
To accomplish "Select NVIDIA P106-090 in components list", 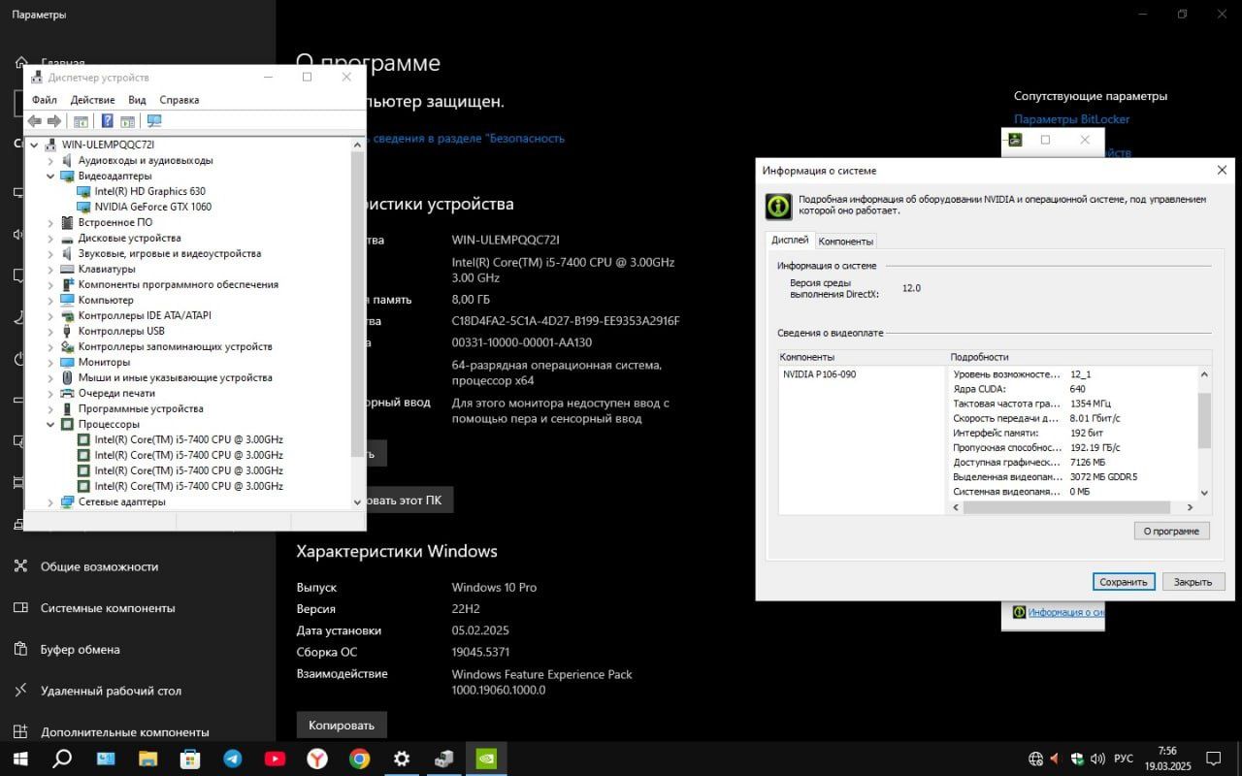I will tap(819, 374).
